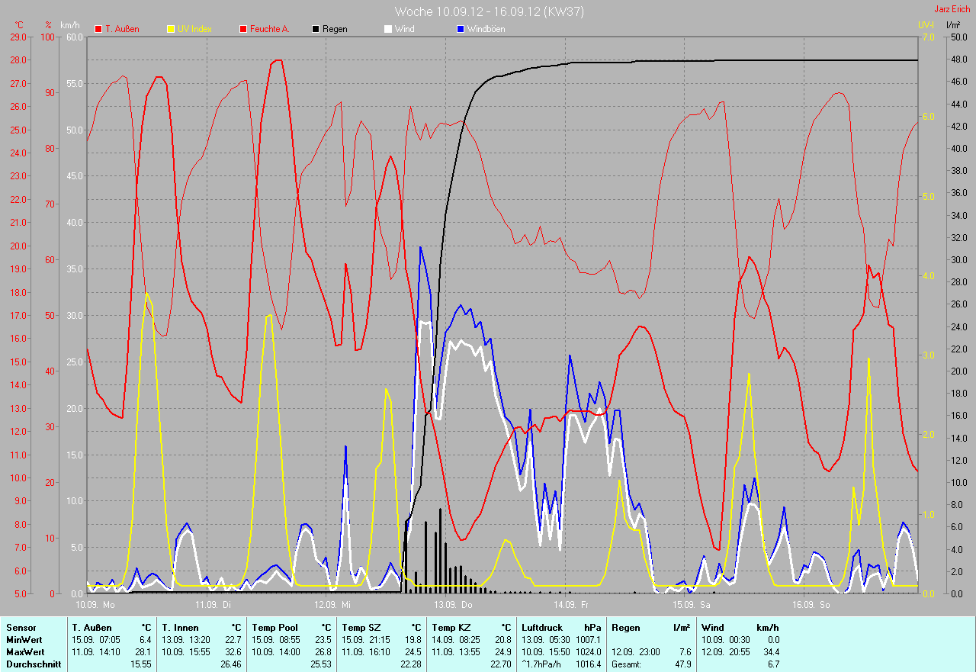Click the Luftdruck column header
976x672 pixels.
point(542,628)
